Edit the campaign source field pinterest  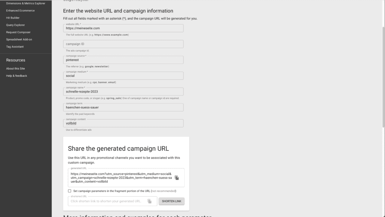pos(123,60)
